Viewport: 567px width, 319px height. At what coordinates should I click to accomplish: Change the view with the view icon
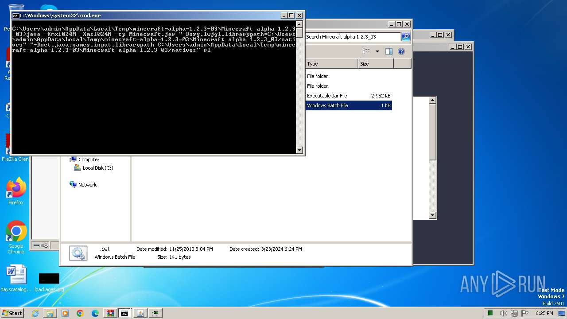[x=366, y=51]
